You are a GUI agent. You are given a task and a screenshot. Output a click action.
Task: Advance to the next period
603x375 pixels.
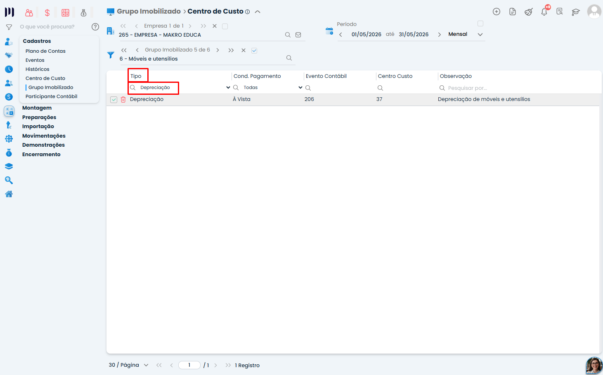point(439,35)
